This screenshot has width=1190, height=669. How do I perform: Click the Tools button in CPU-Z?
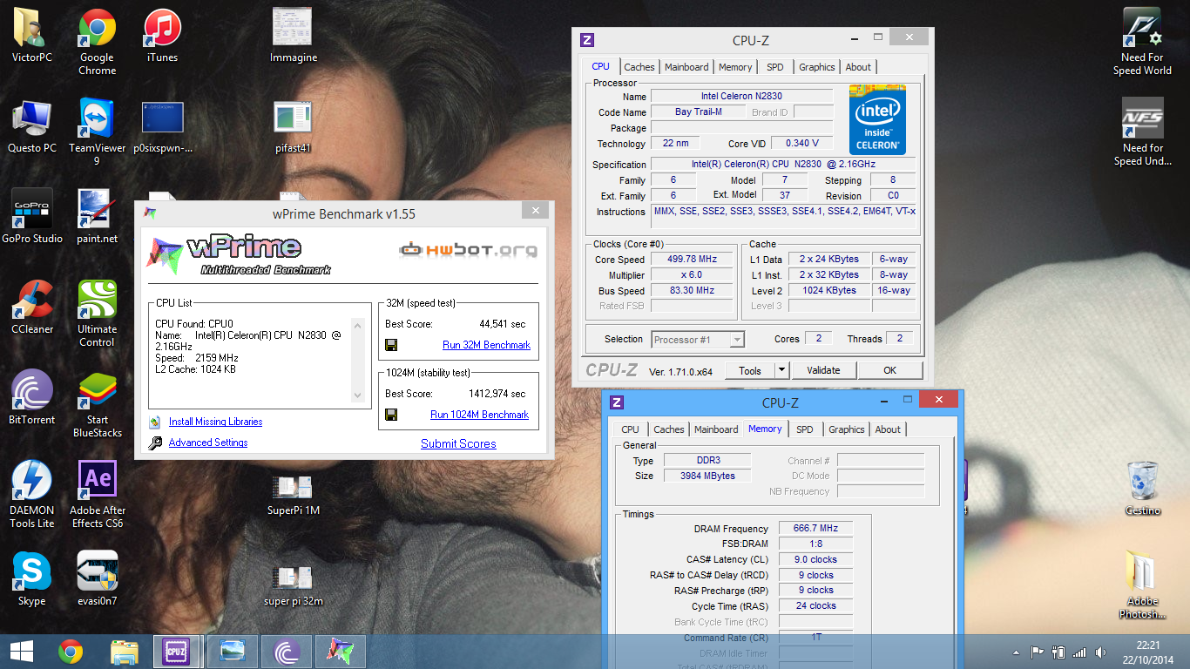(750, 370)
